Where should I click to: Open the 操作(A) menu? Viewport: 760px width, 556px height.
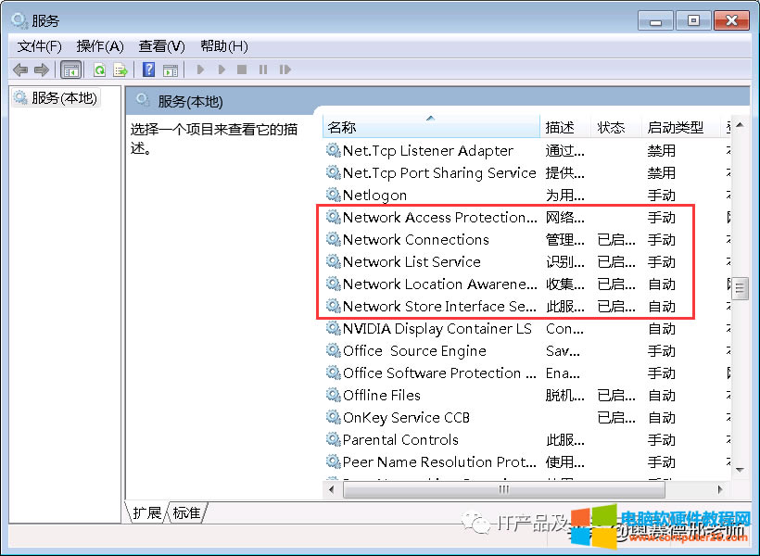pos(100,46)
